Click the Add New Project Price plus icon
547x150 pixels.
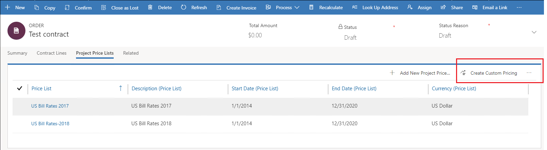(x=392, y=73)
